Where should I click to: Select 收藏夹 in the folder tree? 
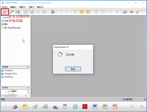(x=12, y=91)
